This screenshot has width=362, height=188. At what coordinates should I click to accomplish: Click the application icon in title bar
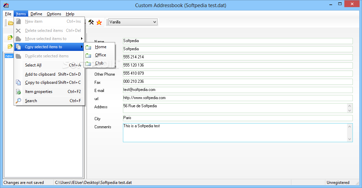tap(6, 5)
